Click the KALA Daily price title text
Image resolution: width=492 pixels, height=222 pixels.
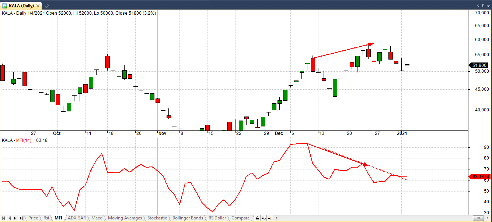pyautogui.click(x=79, y=13)
